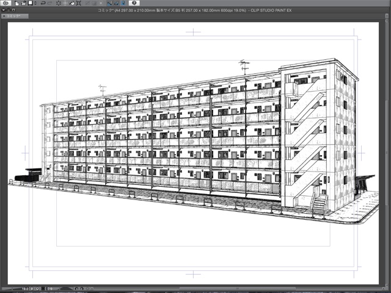Viewport: 391px width, 293px height.
Task: Click the zoom slider in status bar
Action: tap(12, 289)
